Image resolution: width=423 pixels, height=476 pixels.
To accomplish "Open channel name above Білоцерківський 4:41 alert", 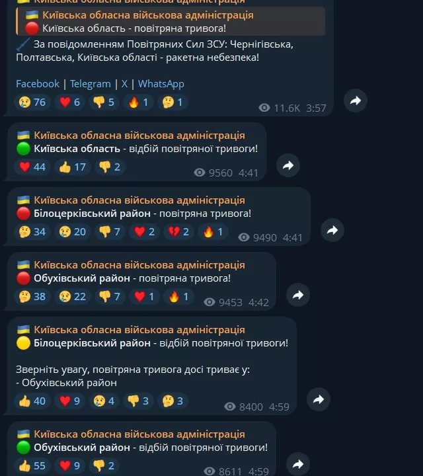I will (x=139, y=200).
